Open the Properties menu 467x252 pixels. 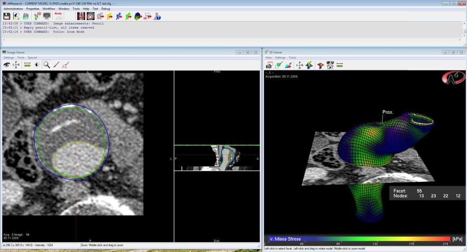coord(33,9)
